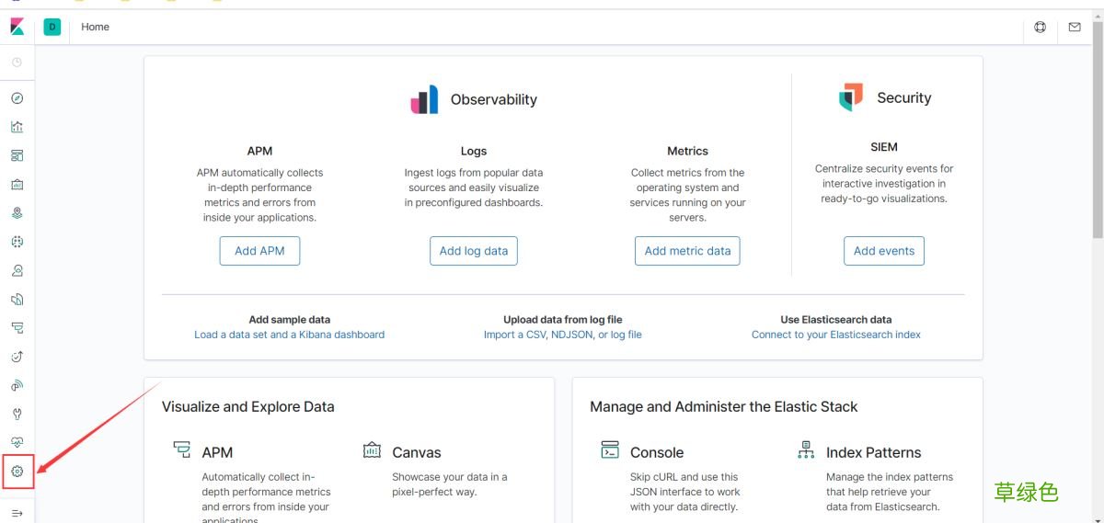Image resolution: width=1104 pixels, height=523 pixels.
Task: Open Stack Monitoring heartbeat icon
Action: click(17, 442)
